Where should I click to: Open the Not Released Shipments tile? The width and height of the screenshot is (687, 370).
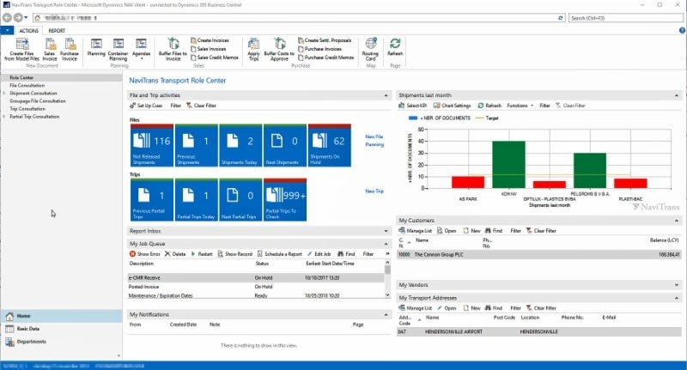pos(152,145)
